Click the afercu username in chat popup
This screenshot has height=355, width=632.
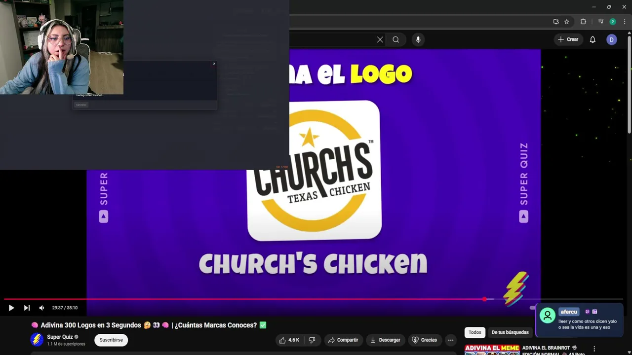[569, 312]
